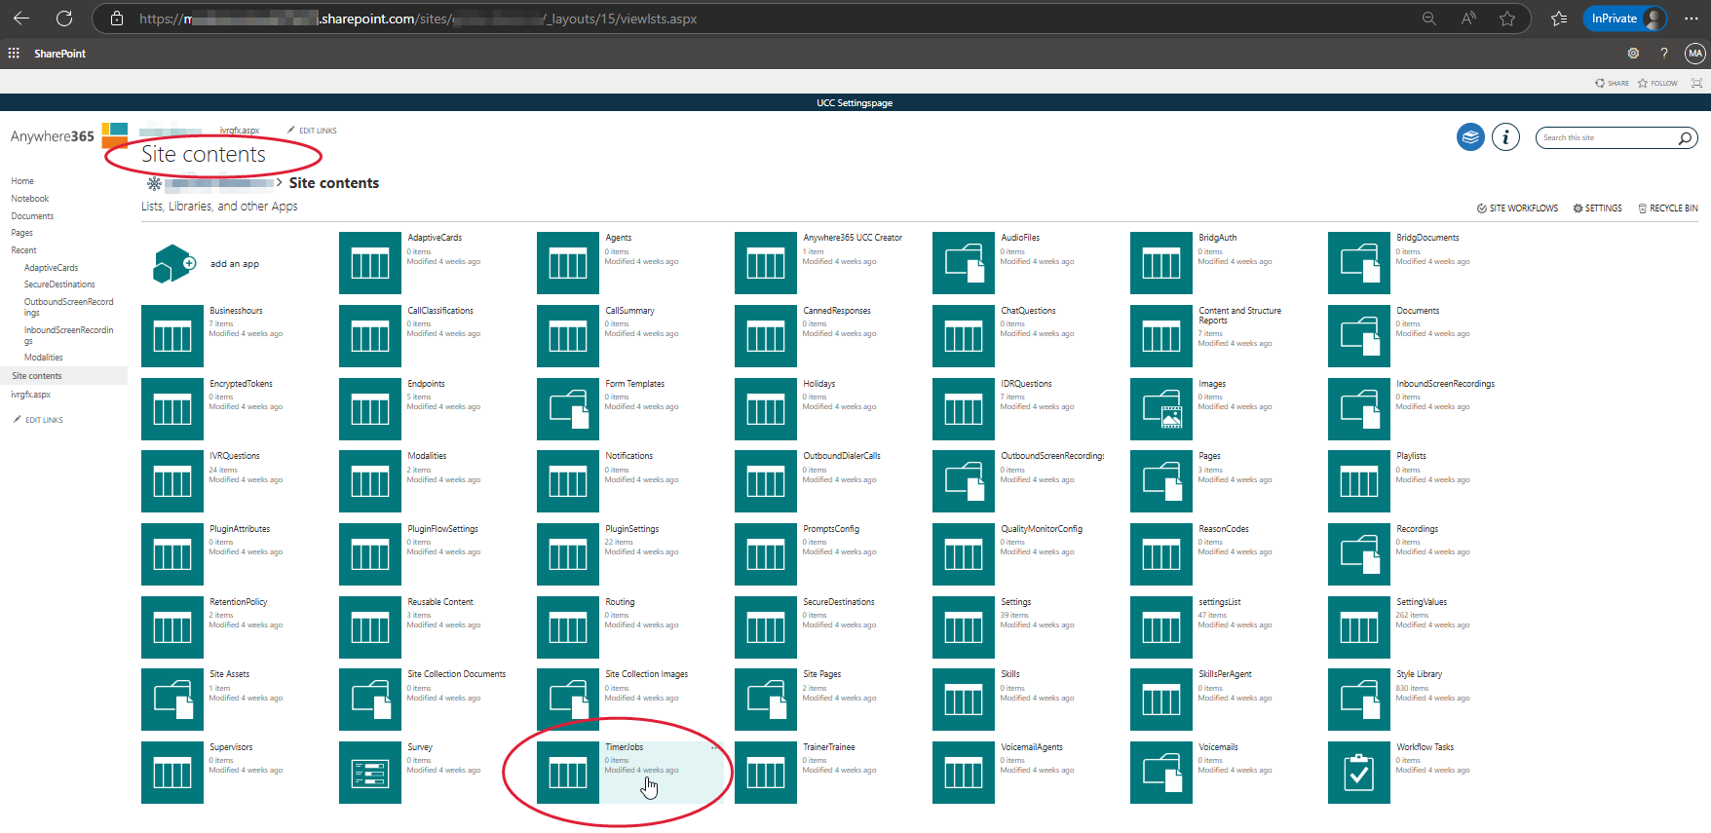Open Documents in left navigation
The image size is (1711, 833).
point(32,216)
